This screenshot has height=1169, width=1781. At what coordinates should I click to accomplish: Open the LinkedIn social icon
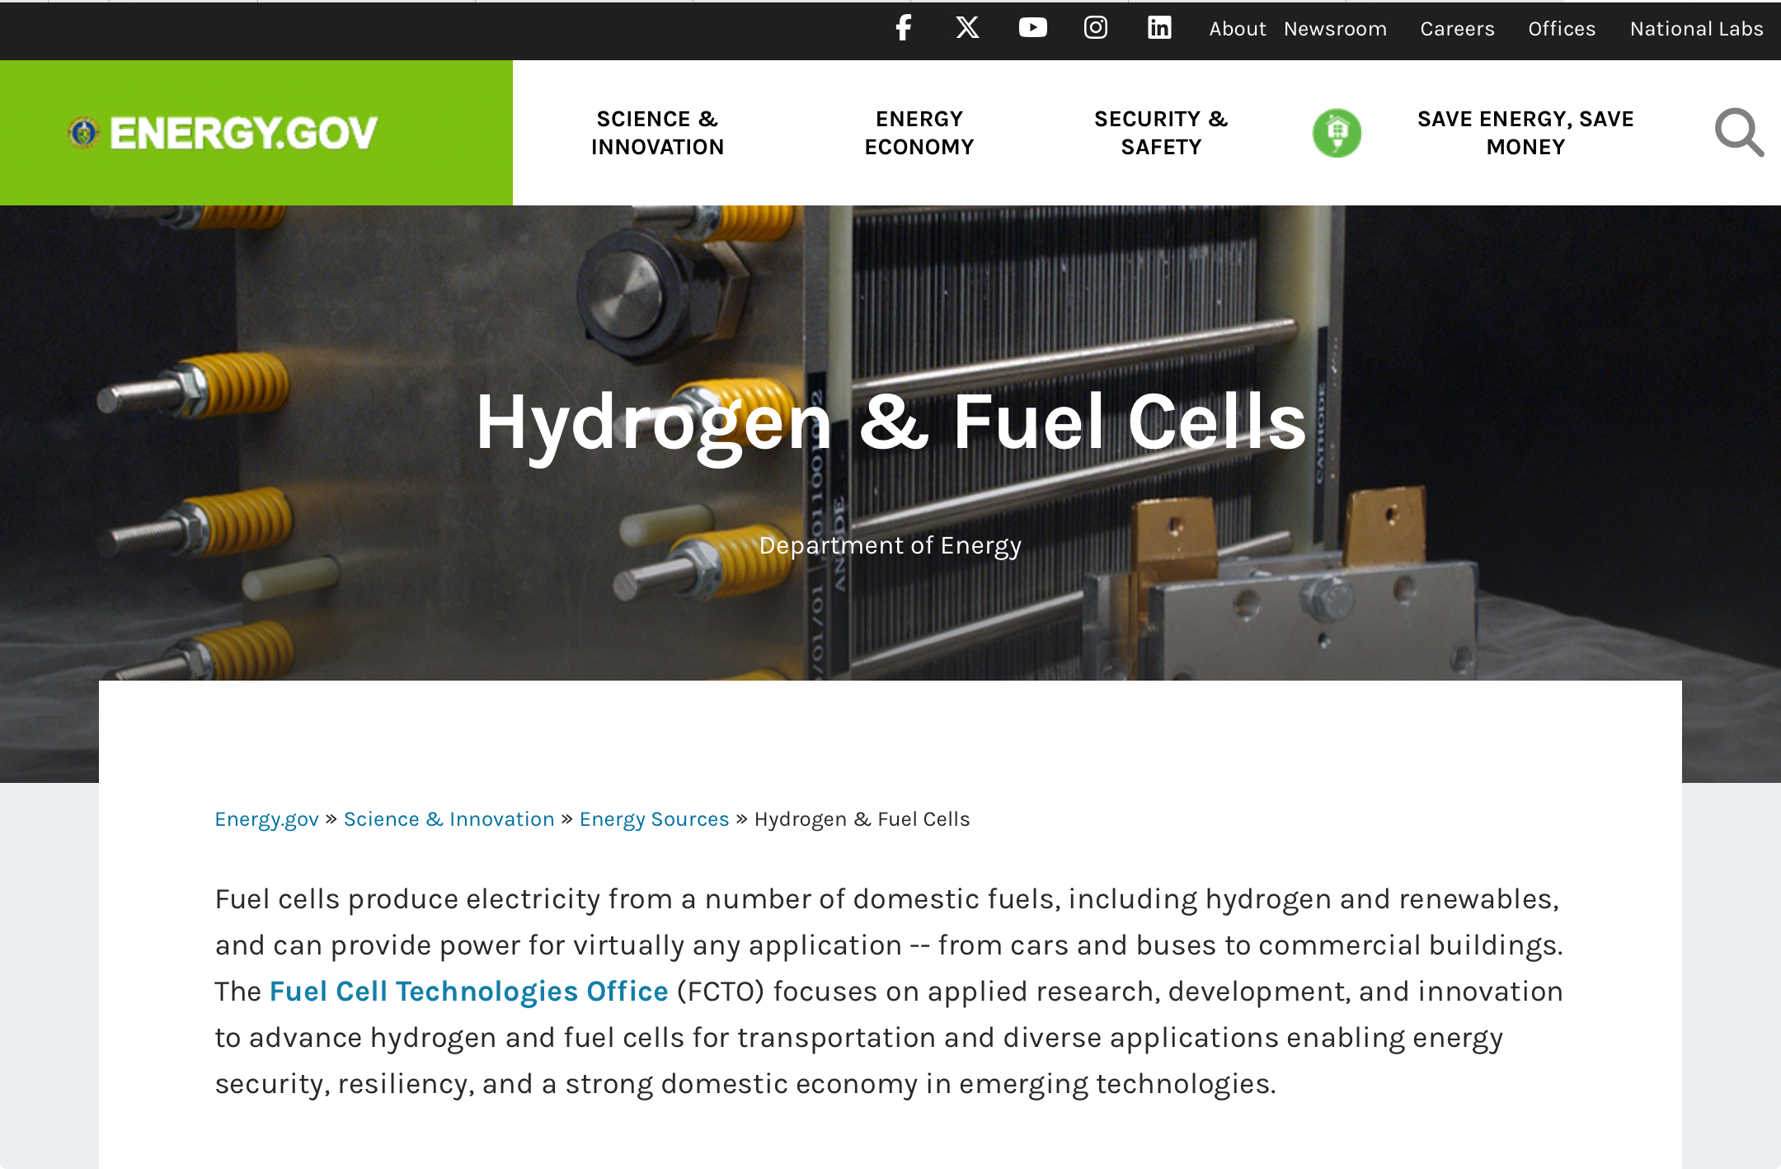coord(1159,28)
